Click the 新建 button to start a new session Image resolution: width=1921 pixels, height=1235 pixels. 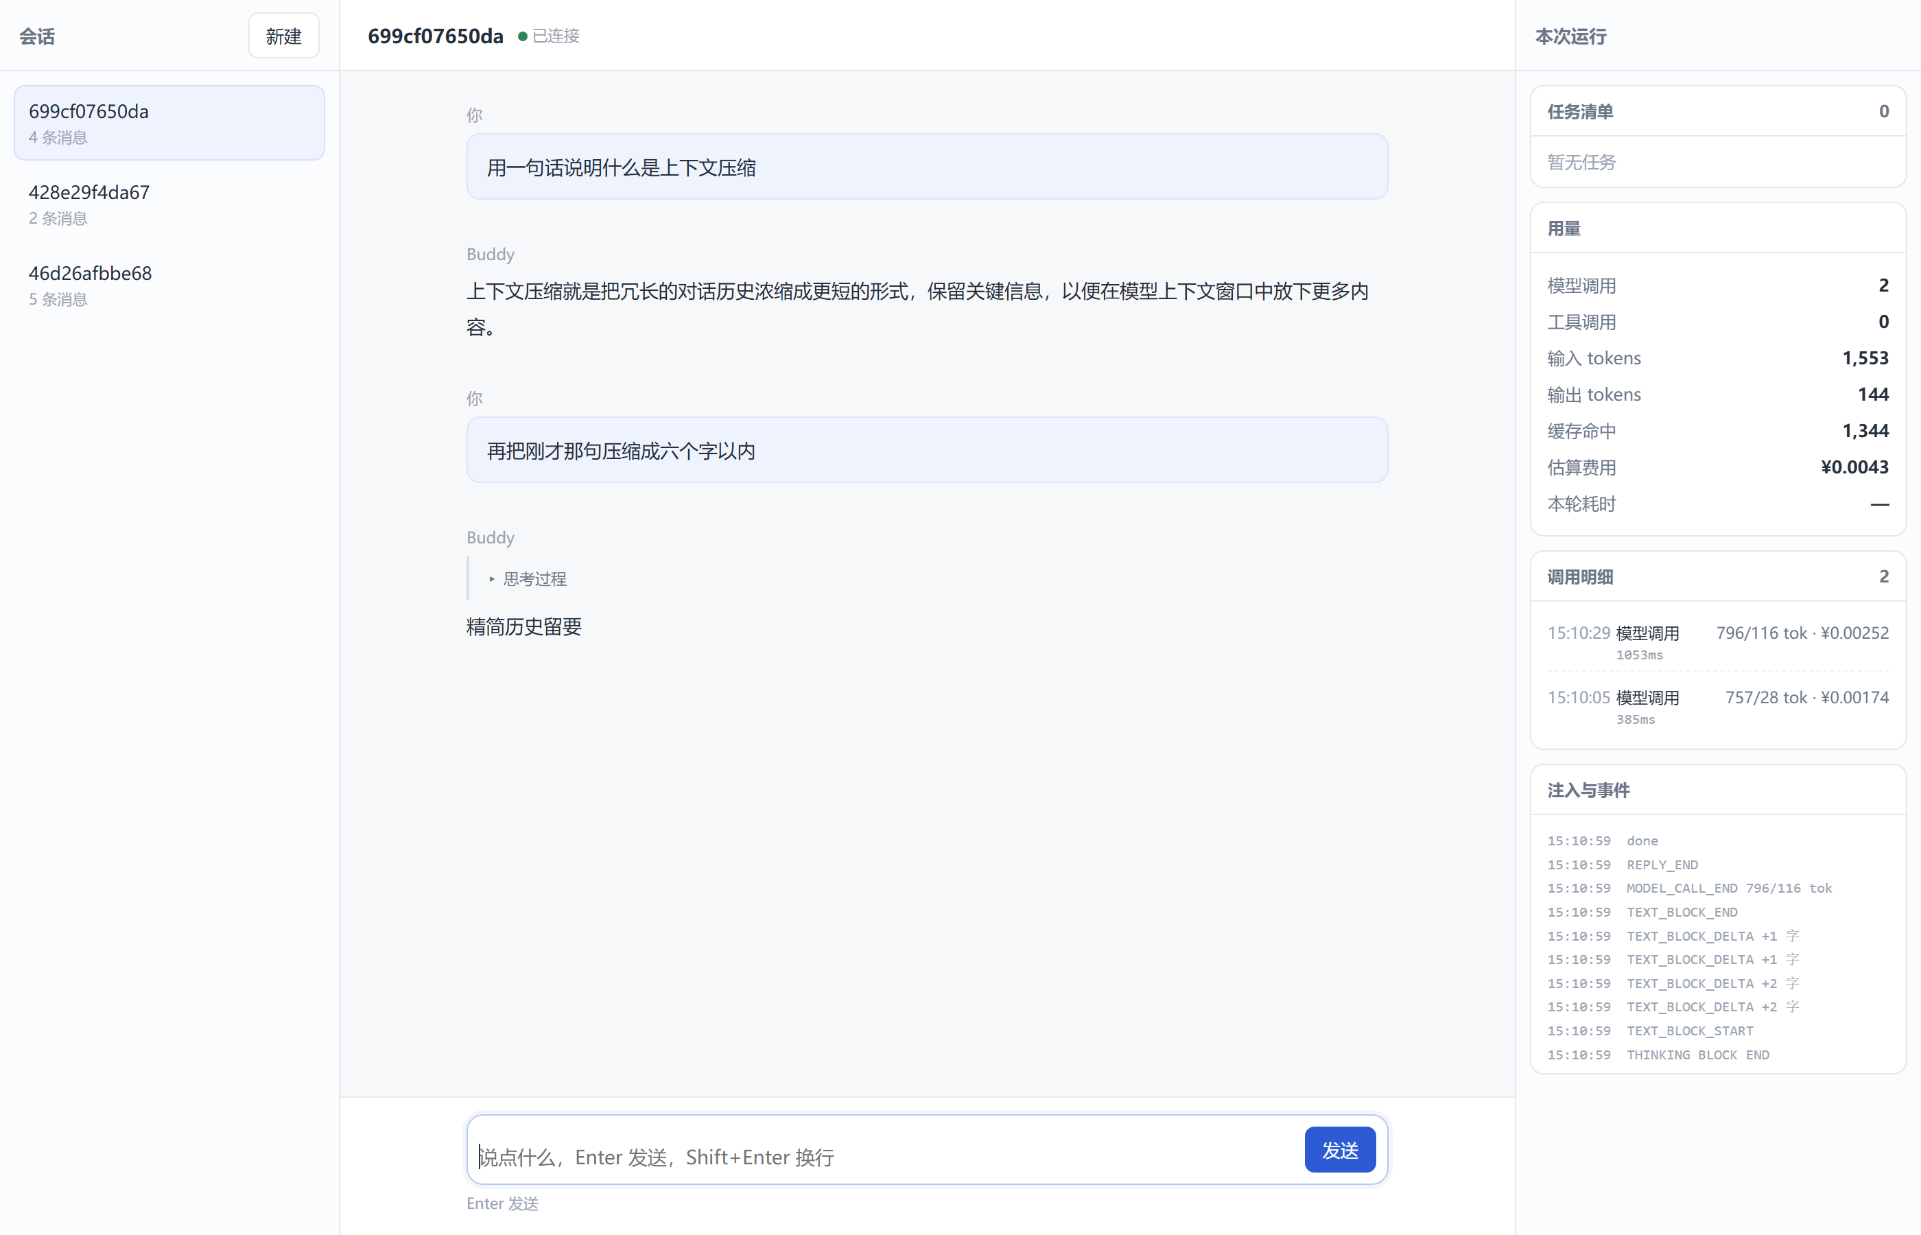coord(283,36)
